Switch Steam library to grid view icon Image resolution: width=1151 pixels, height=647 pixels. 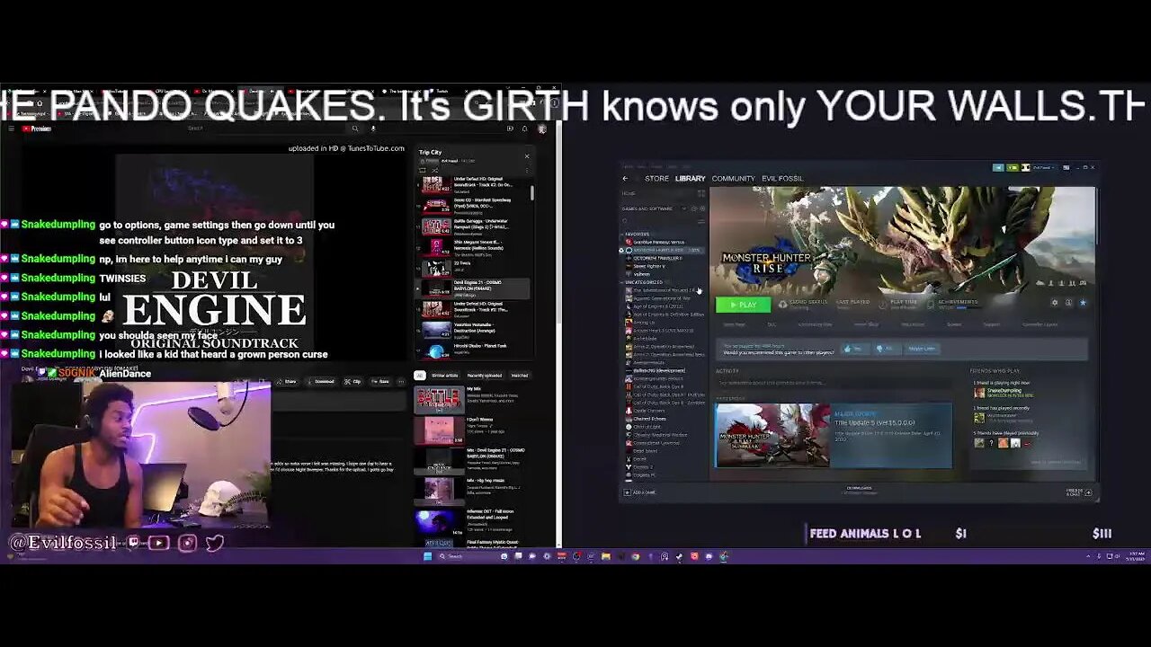point(701,193)
